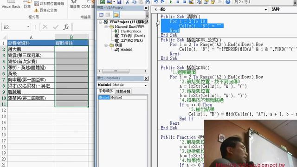Select cell containing 趙大鵬
Image resolution: width=297 pixels, height=167 pixels.
coord(31,49)
